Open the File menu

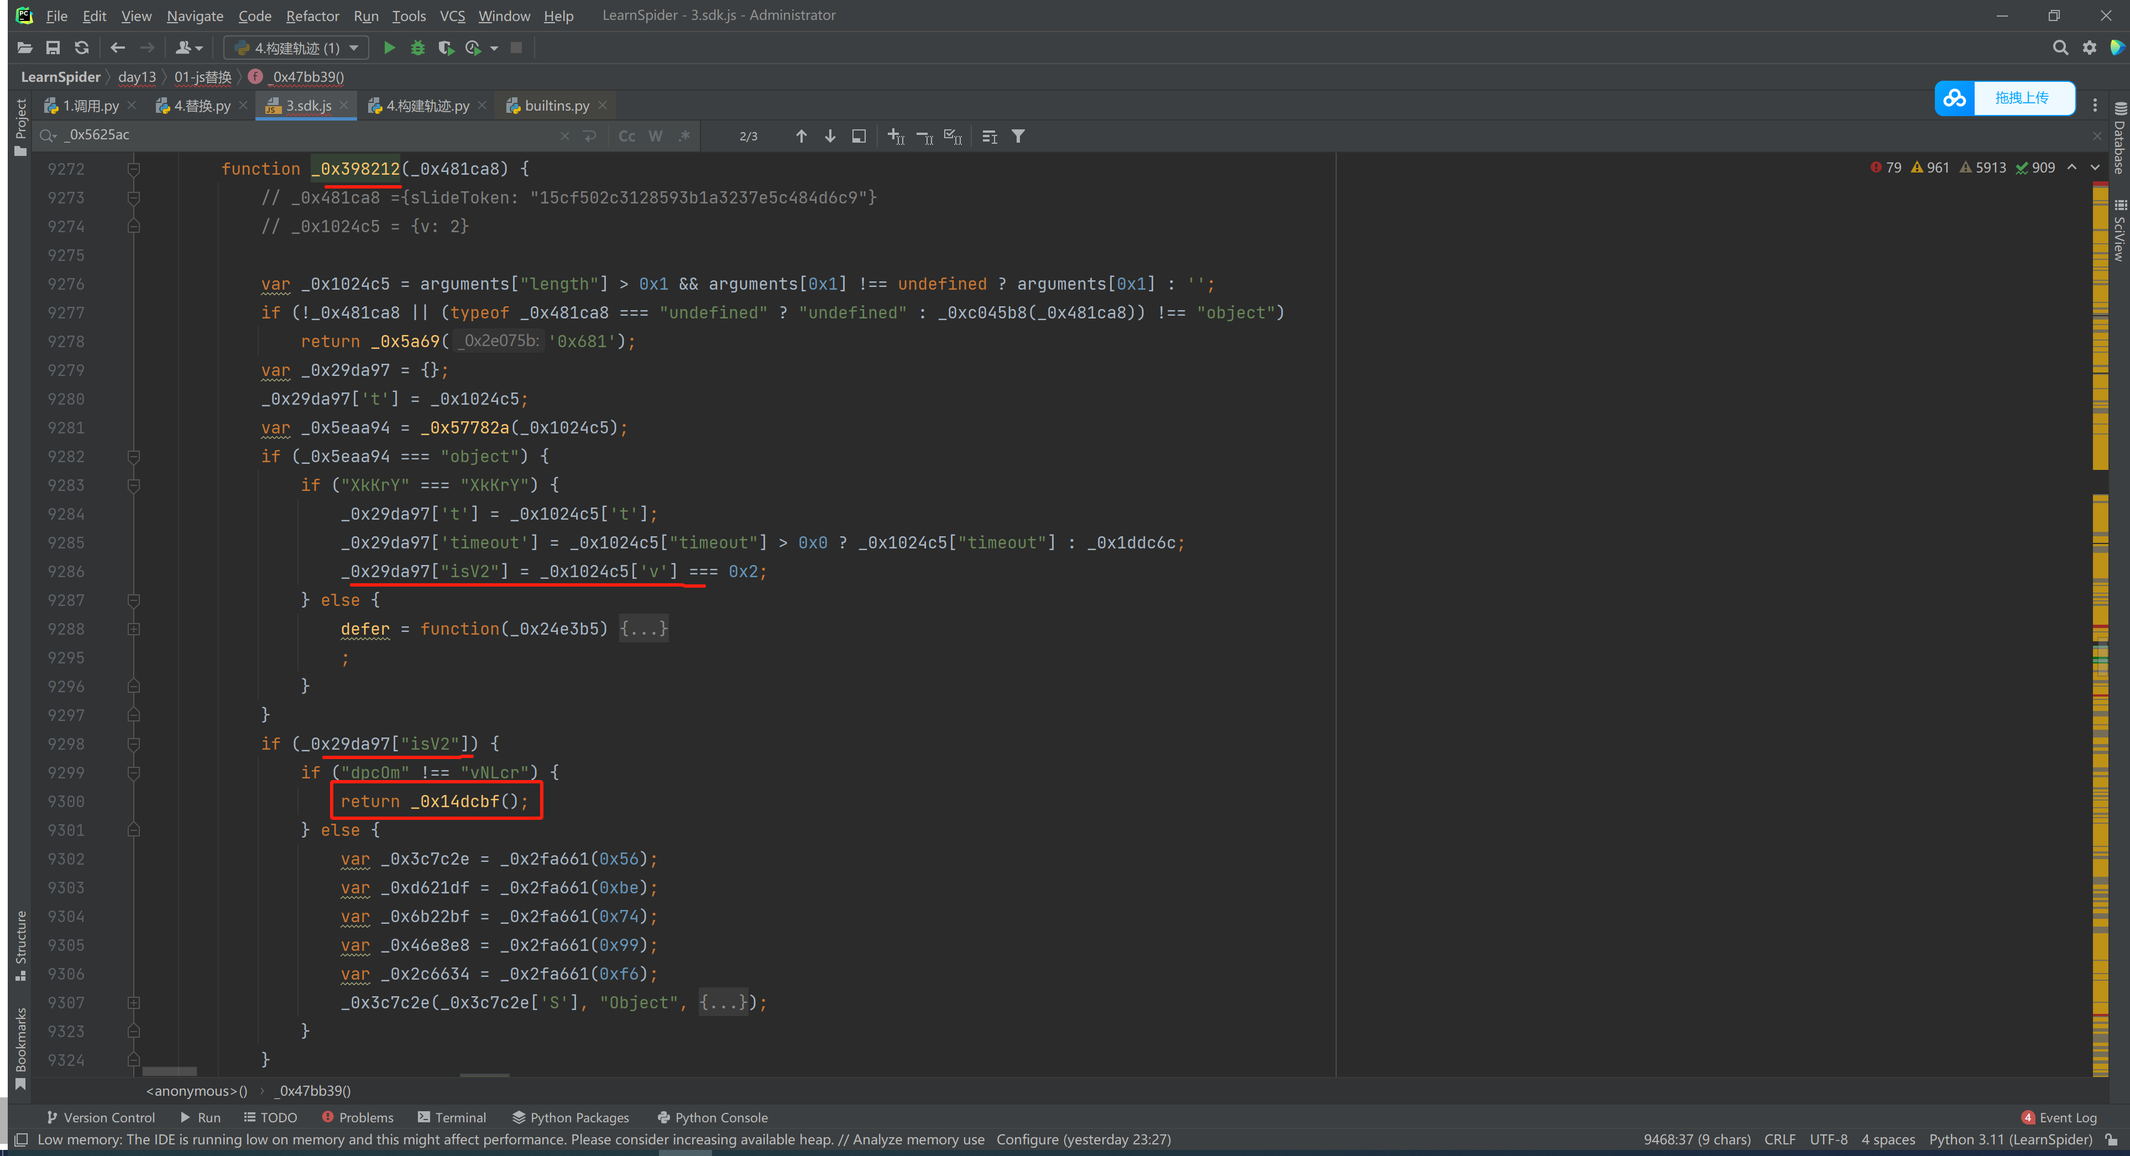(x=56, y=15)
